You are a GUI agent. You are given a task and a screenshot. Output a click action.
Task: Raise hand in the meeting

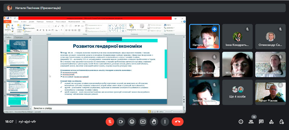click(x=154, y=122)
